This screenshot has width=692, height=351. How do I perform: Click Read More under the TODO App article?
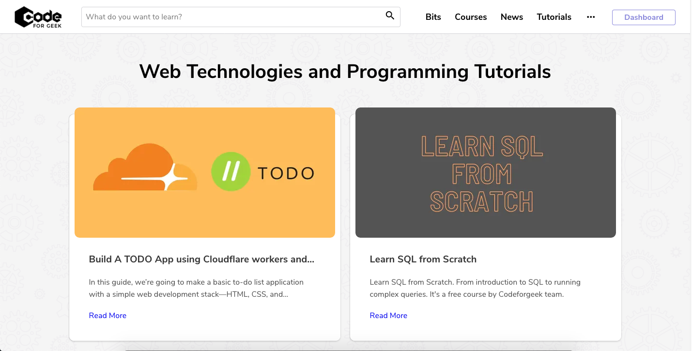(x=108, y=315)
